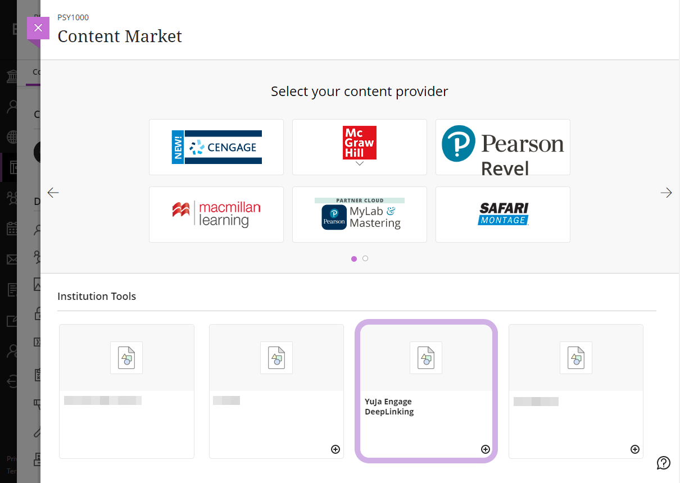680x483 pixels.
Task: Click the Institution Tools heading
Action: [97, 296]
